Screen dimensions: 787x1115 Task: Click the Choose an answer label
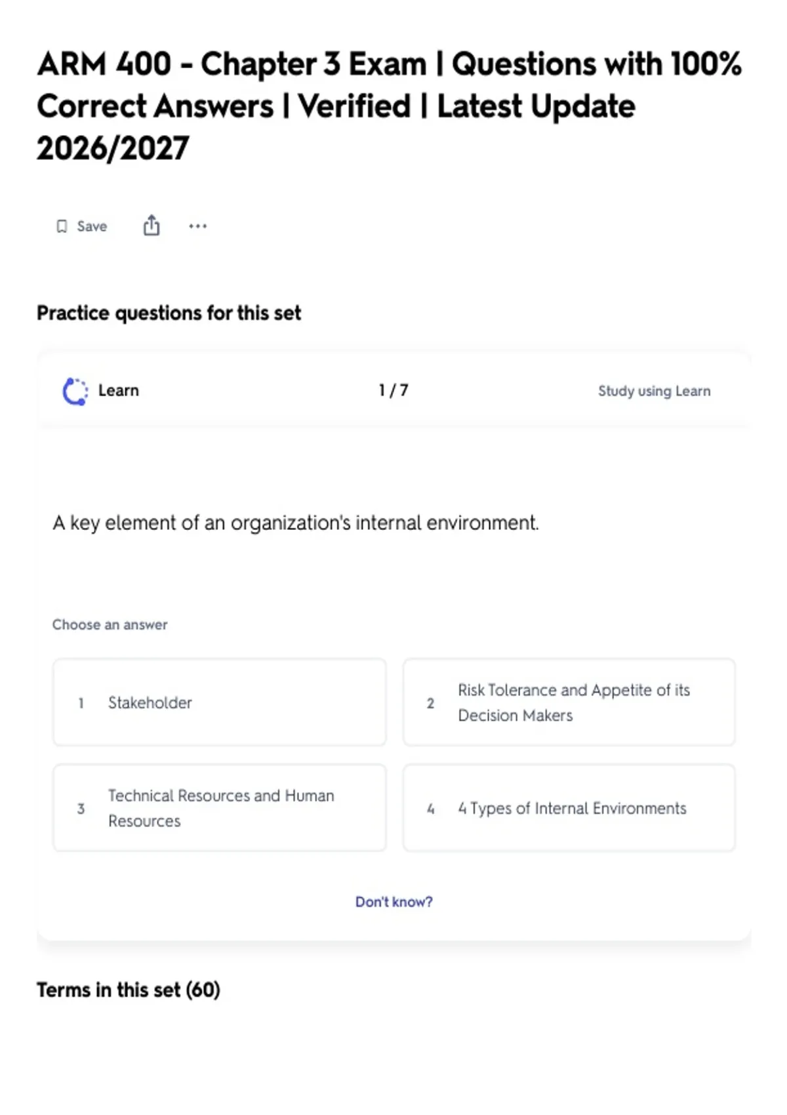point(110,624)
